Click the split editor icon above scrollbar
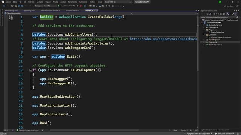The image size is (241, 135). coord(198,13)
